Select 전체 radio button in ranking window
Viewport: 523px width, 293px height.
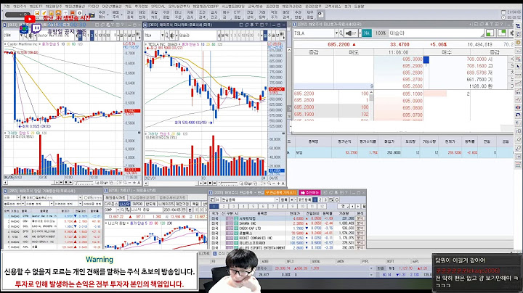[24, 197]
